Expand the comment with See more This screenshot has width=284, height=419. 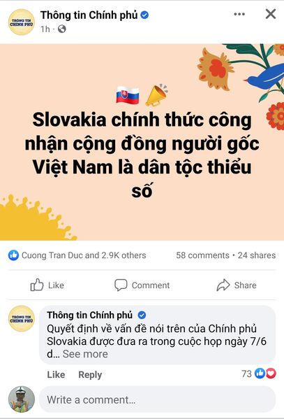(x=85, y=354)
